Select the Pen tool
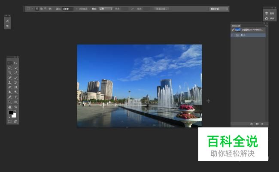This screenshot has height=172, width=279. (10, 97)
